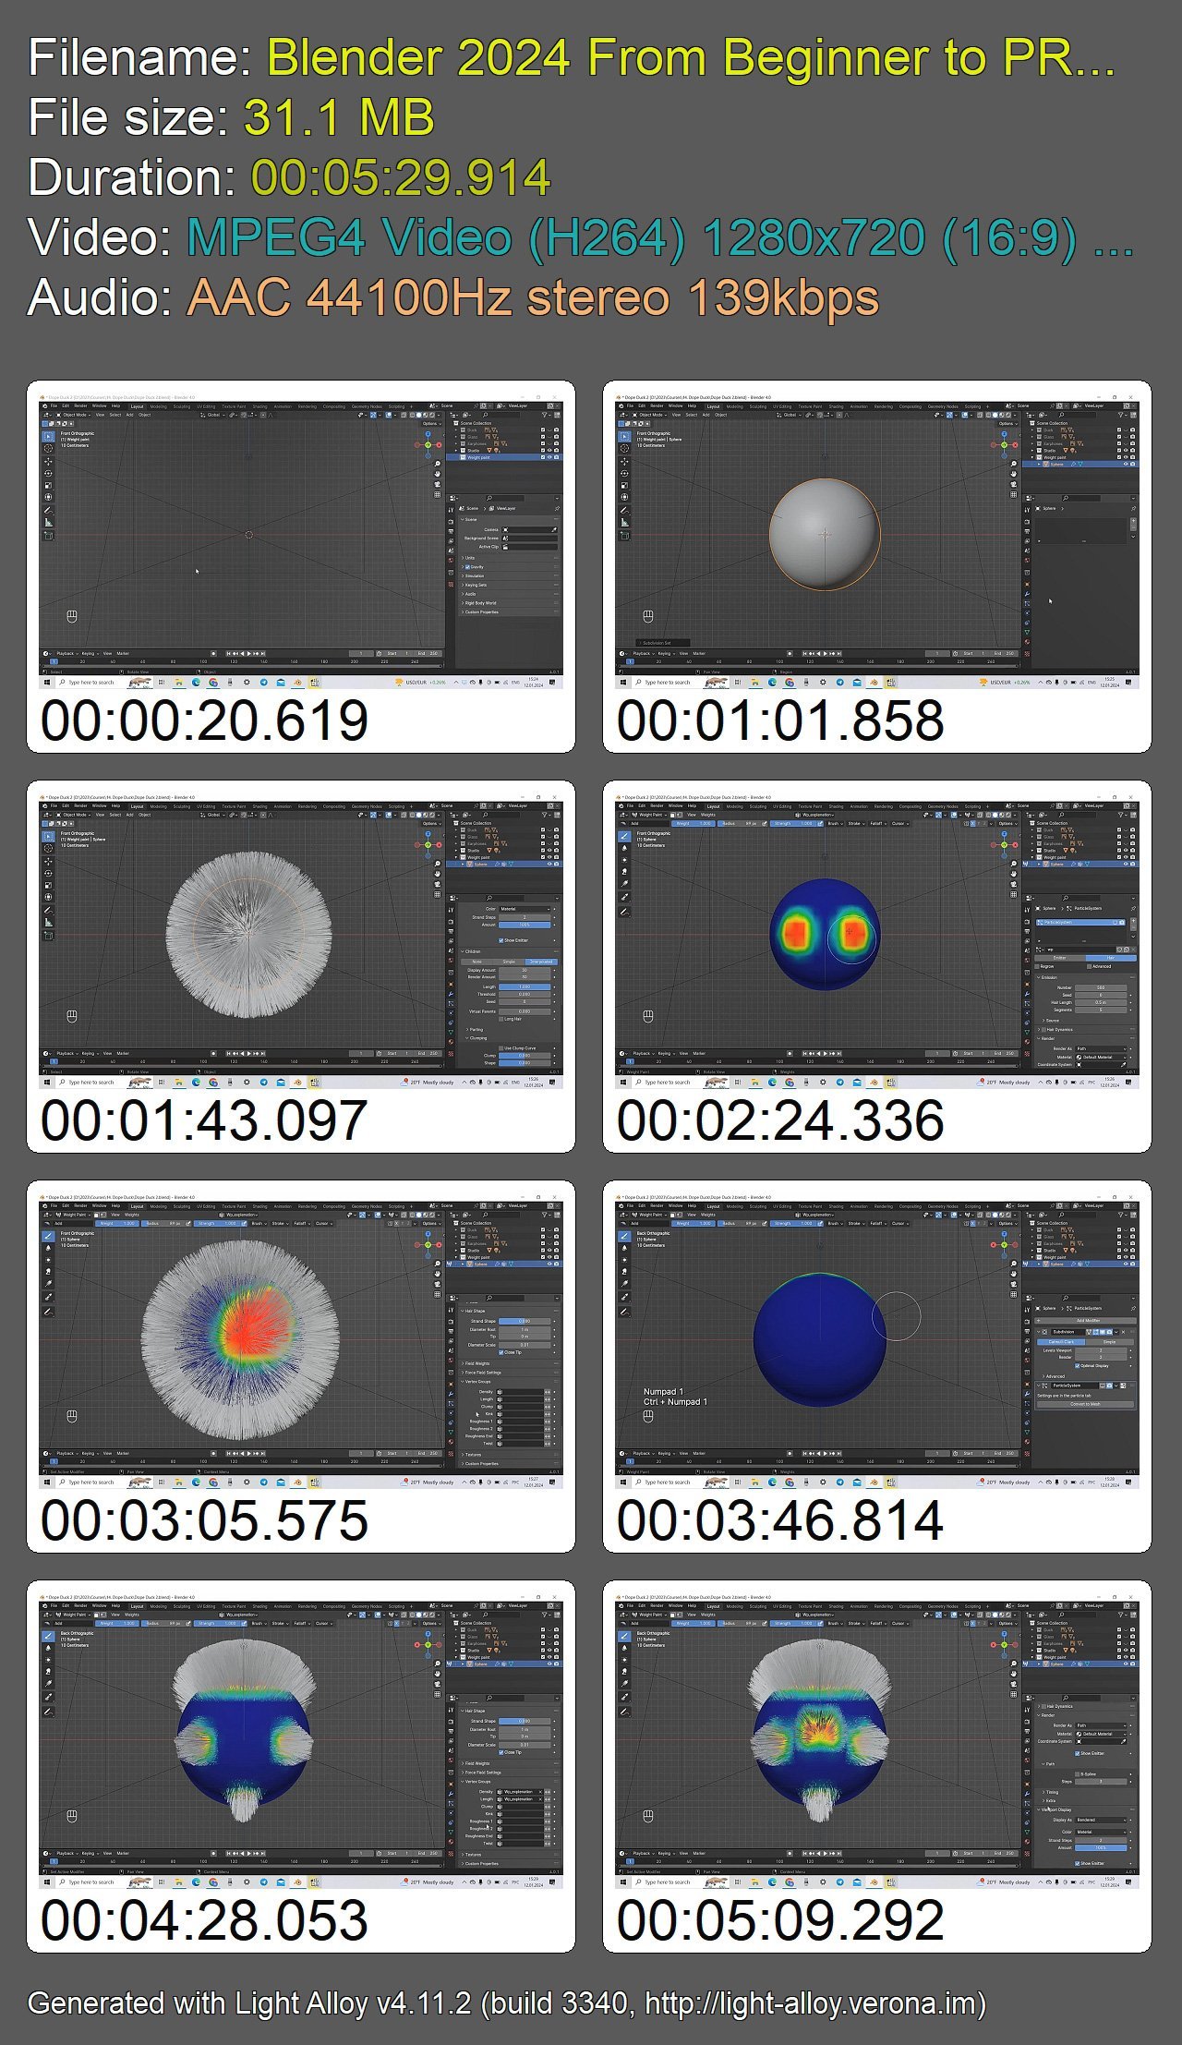Choose the Average weight tool in 00:02:24 frame
This screenshot has height=2045, width=1182.
(624, 860)
